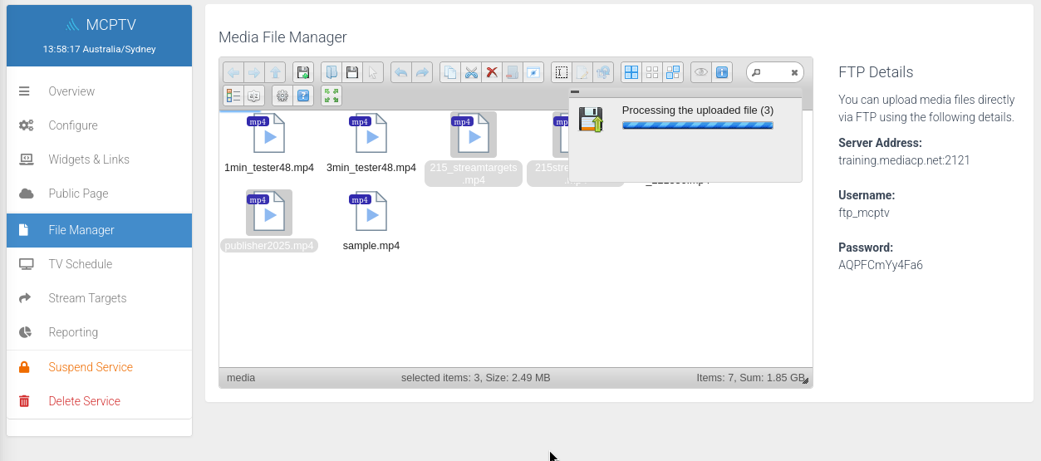Click the Rename dashed-box icon
Image resolution: width=1041 pixels, height=461 pixels.
tap(562, 72)
